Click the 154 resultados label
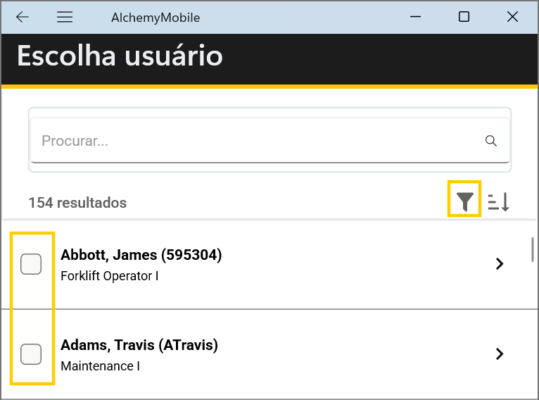This screenshot has width=539, height=400. click(x=77, y=203)
